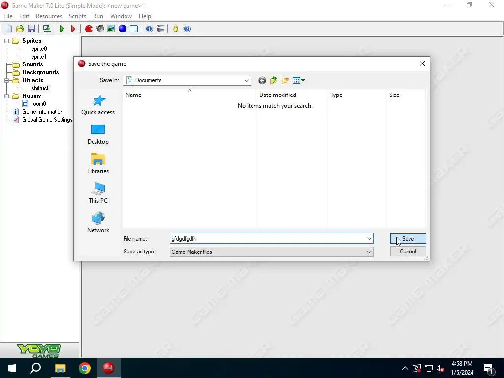Create a room with window icon

134,29
